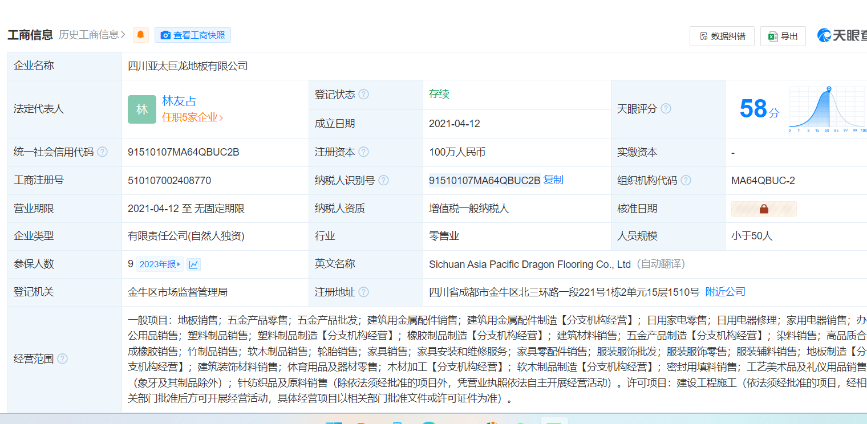Click help icon beside 组织机构代码

point(686,181)
